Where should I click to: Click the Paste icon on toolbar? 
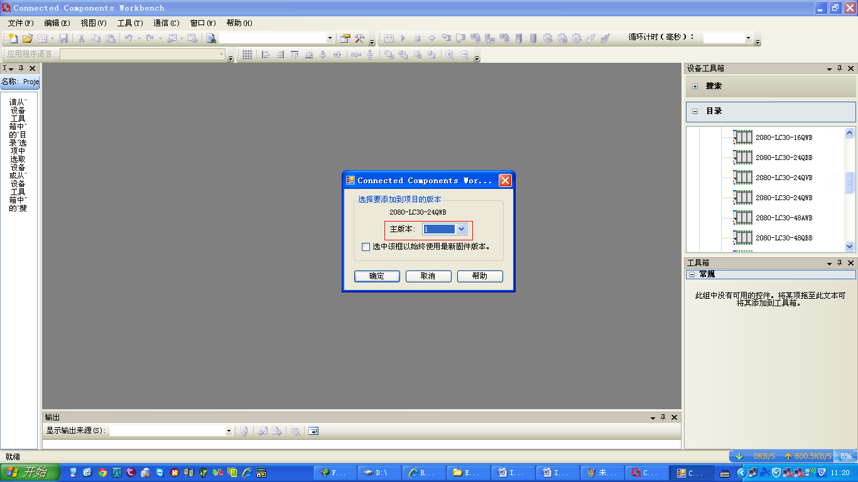(110, 38)
